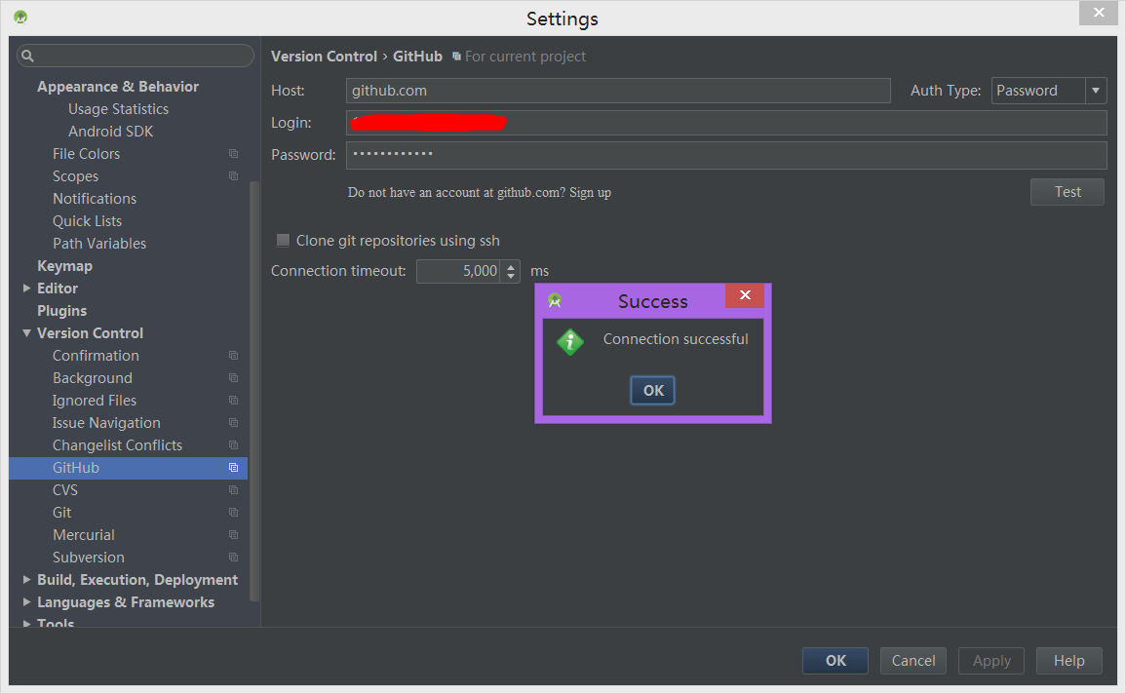Viewport: 1126px width, 694px height.
Task: Click project-level icon next to Subversion
Action: pyautogui.click(x=233, y=557)
